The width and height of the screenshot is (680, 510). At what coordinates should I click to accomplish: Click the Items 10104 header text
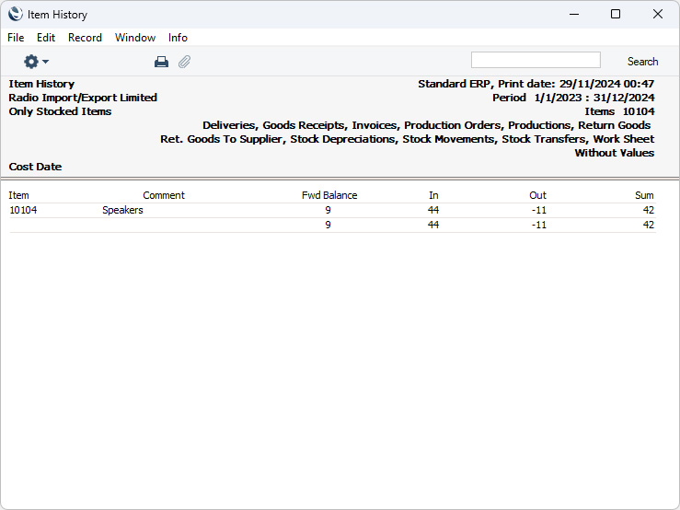[x=619, y=111]
